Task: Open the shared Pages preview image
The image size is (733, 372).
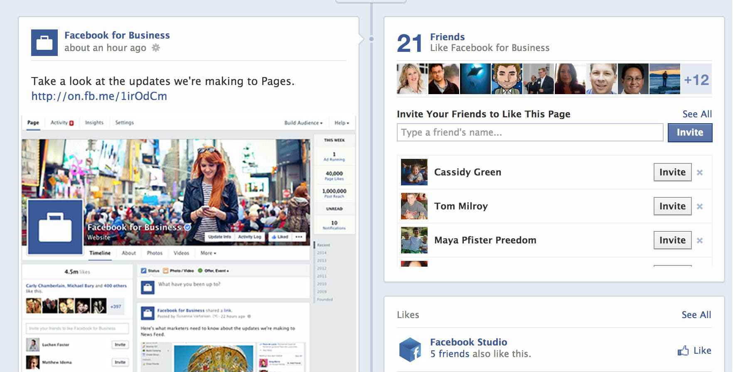Action: 189,243
